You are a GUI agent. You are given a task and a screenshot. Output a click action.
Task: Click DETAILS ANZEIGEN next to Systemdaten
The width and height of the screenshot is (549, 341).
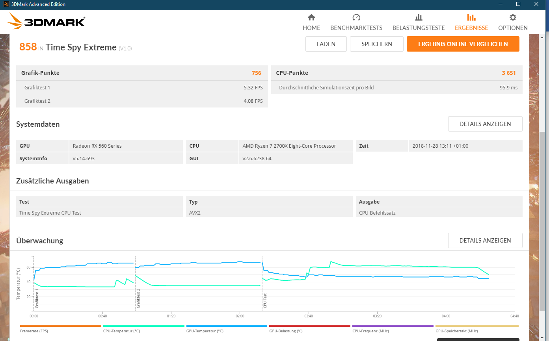pos(485,124)
